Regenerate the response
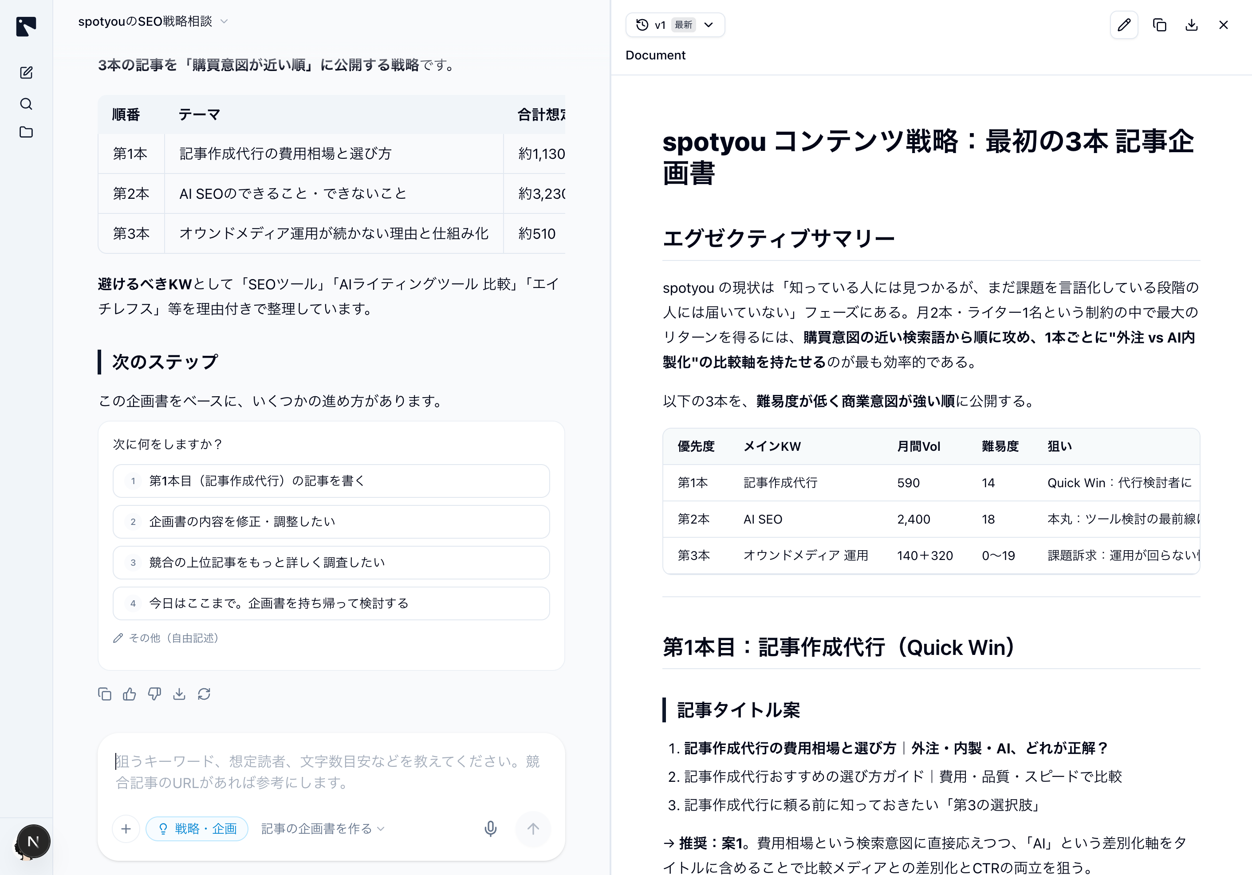This screenshot has width=1252, height=875. click(204, 694)
